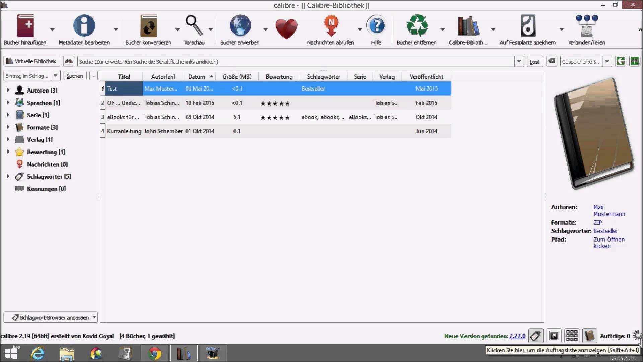Click Auf Festplatte speichern icon

(527, 26)
